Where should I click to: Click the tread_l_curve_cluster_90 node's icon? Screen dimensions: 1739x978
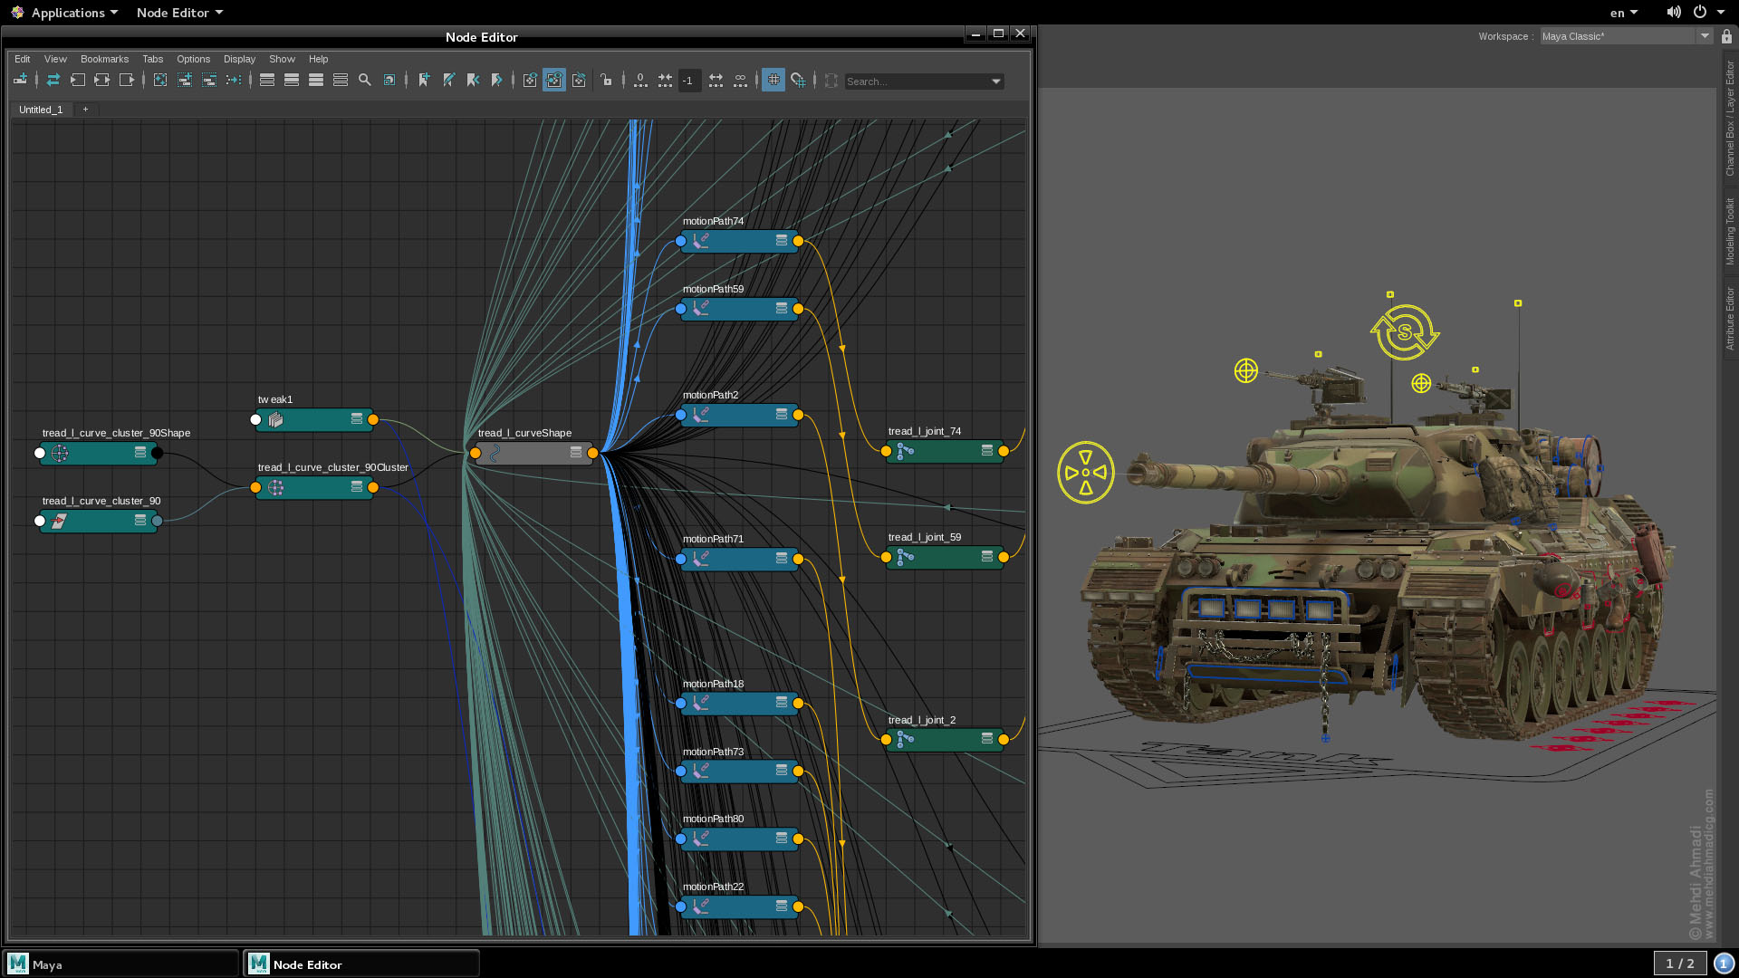pyautogui.click(x=59, y=521)
